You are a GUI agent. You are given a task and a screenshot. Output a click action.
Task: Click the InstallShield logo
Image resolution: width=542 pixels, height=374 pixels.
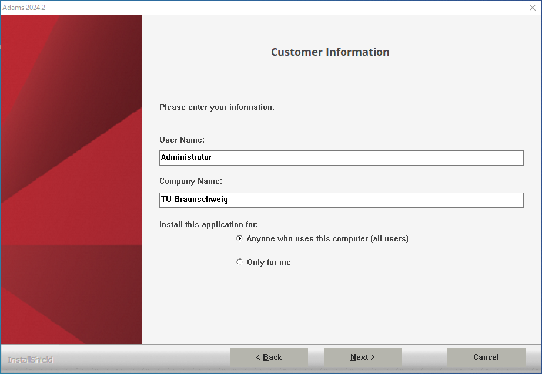click(31, 360)
